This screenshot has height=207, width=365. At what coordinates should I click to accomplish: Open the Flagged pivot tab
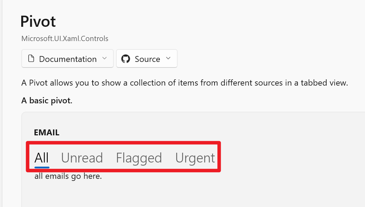click(x=139, y=157)
